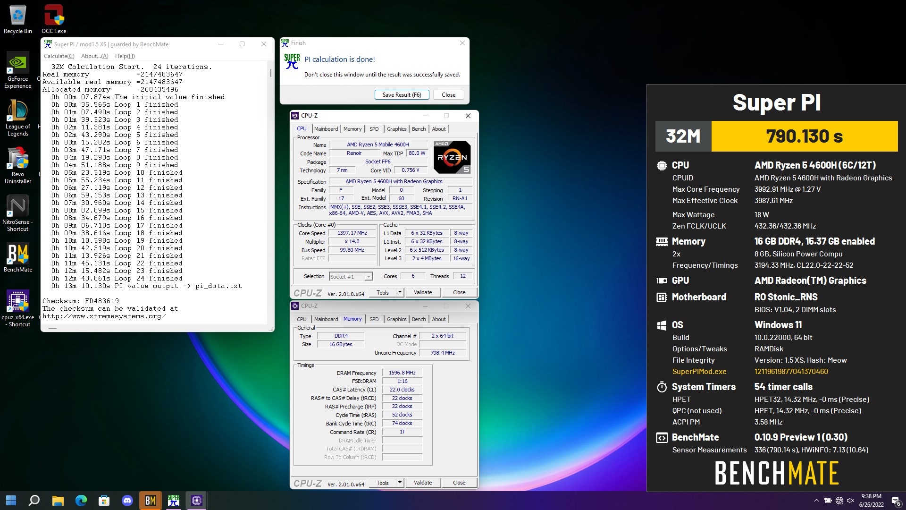This screenshot has width=906, height=510.
Task: Switch to CPU tab in lower CPU-Z
Action: (x=302, y=319)
